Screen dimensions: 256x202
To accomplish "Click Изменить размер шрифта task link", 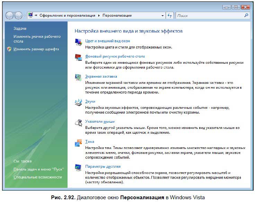I will click(x=36, y=49).
